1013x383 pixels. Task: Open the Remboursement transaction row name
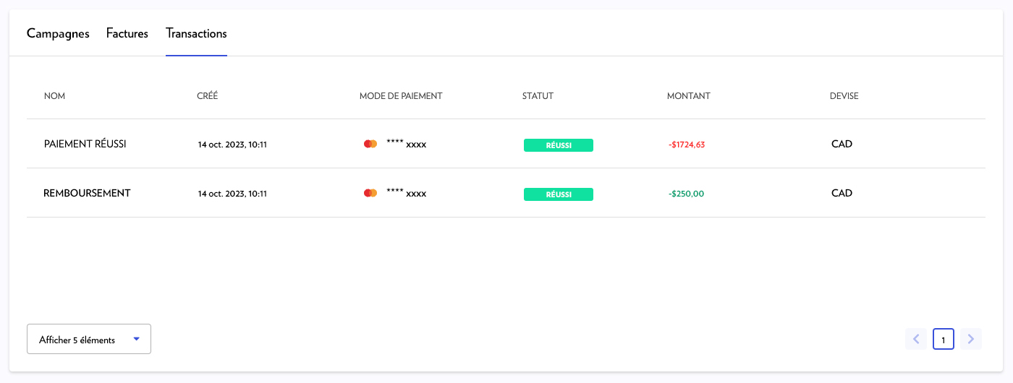(87, 193)
